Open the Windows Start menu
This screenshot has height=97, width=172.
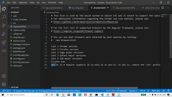click(3, 95)
